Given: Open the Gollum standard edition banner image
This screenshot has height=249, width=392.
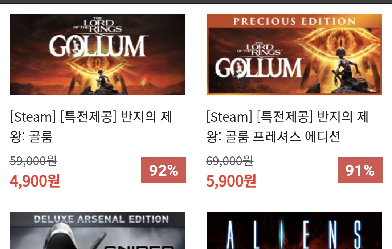Looking at the screenshot, I should (x=98, y=54).
